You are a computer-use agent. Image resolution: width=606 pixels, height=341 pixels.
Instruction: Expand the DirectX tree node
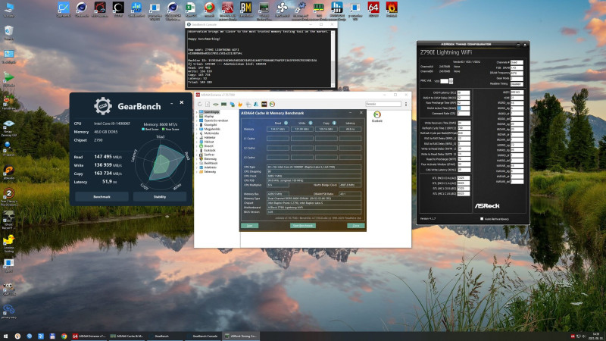[x=197, y=146]
